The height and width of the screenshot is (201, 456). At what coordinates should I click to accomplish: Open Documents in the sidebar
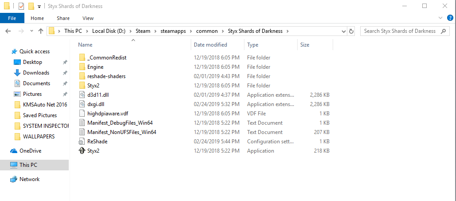tap(37, 83)
